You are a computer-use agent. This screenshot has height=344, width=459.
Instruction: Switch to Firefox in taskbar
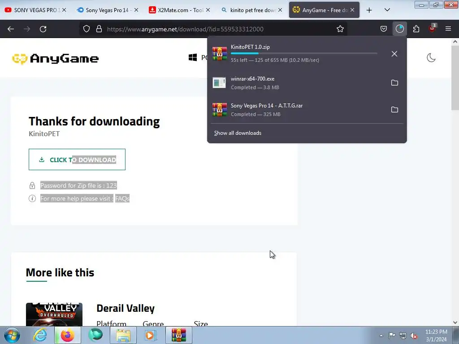point(67,335)
